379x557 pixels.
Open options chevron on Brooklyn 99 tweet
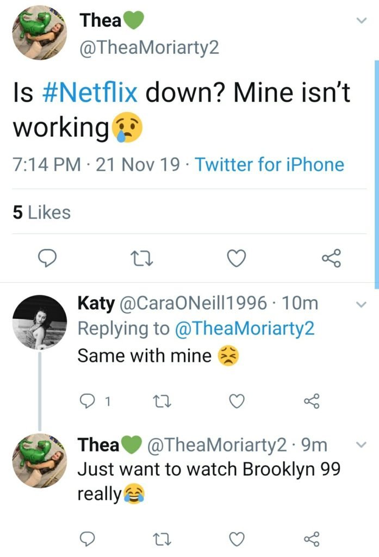pos(360,445)
